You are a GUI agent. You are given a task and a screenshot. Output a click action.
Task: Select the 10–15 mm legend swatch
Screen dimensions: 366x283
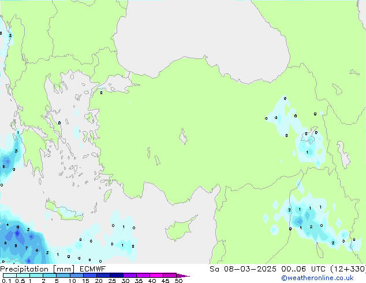pyautogui.click(x=76, y=275)
